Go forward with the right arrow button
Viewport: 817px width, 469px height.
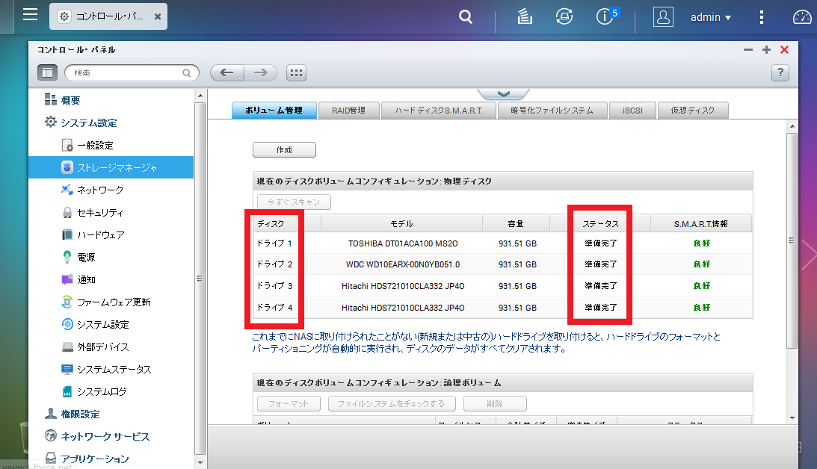(261, 73)
